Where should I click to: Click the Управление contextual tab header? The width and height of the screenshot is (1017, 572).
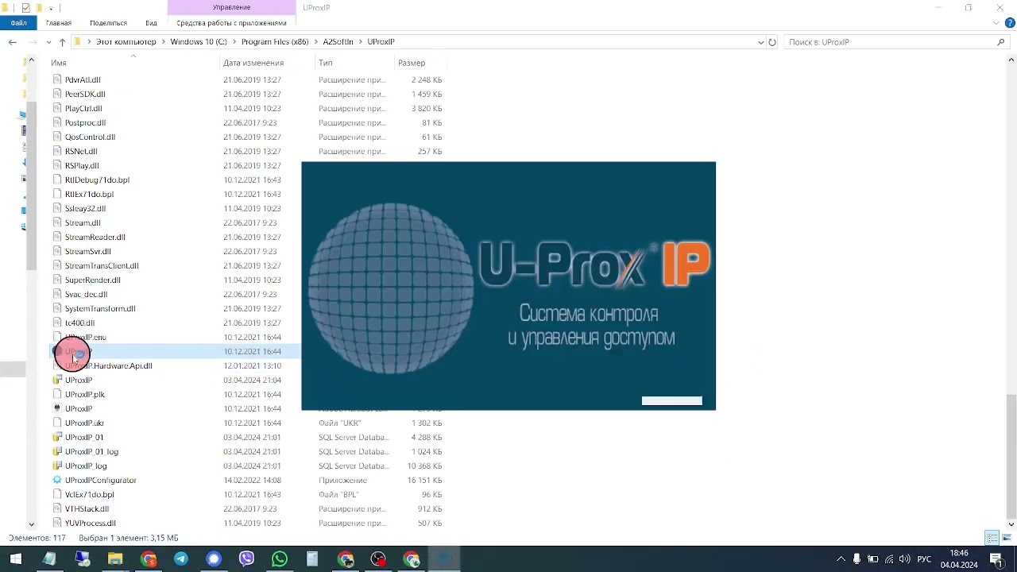231,7
